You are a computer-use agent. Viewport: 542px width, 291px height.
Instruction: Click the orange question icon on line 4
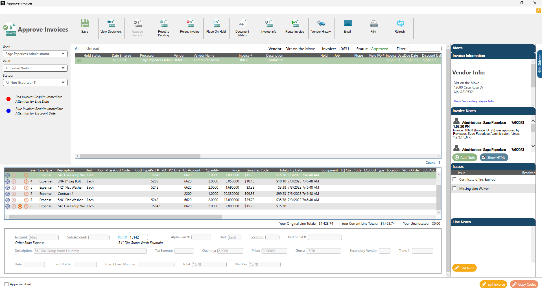(x=26, y=181)
